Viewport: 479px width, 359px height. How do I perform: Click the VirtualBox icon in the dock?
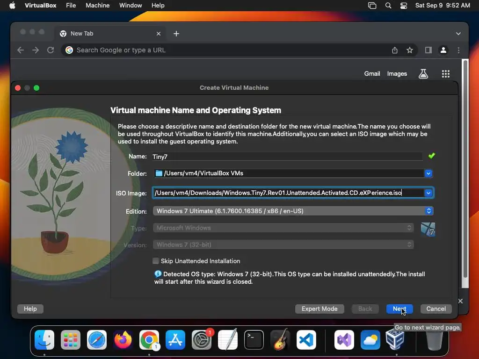pos(395,340)
